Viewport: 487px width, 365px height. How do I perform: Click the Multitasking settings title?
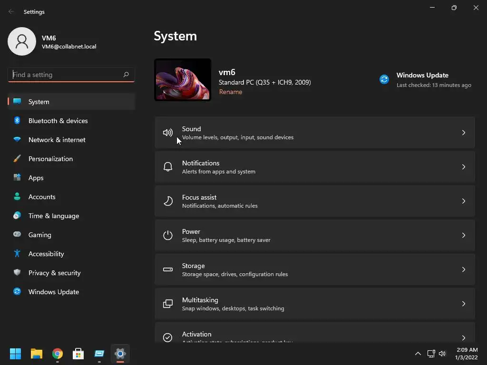tap(200, 300)
